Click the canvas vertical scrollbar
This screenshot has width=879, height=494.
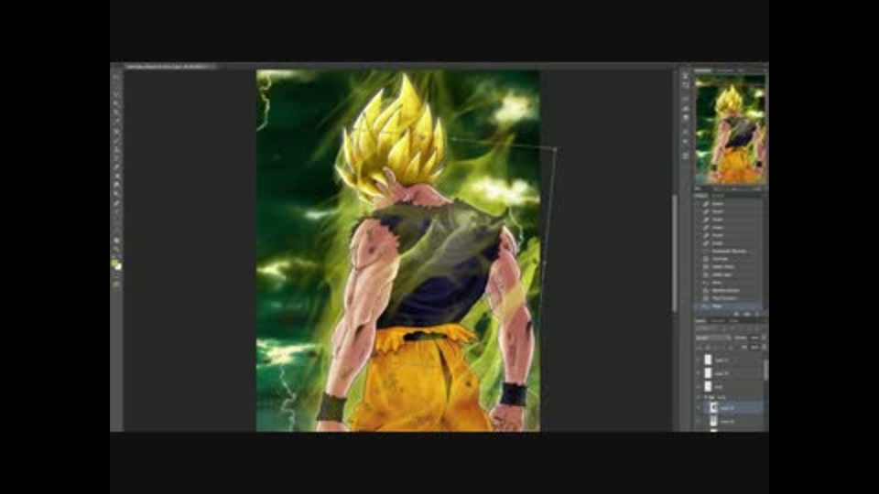pos(675,252)
